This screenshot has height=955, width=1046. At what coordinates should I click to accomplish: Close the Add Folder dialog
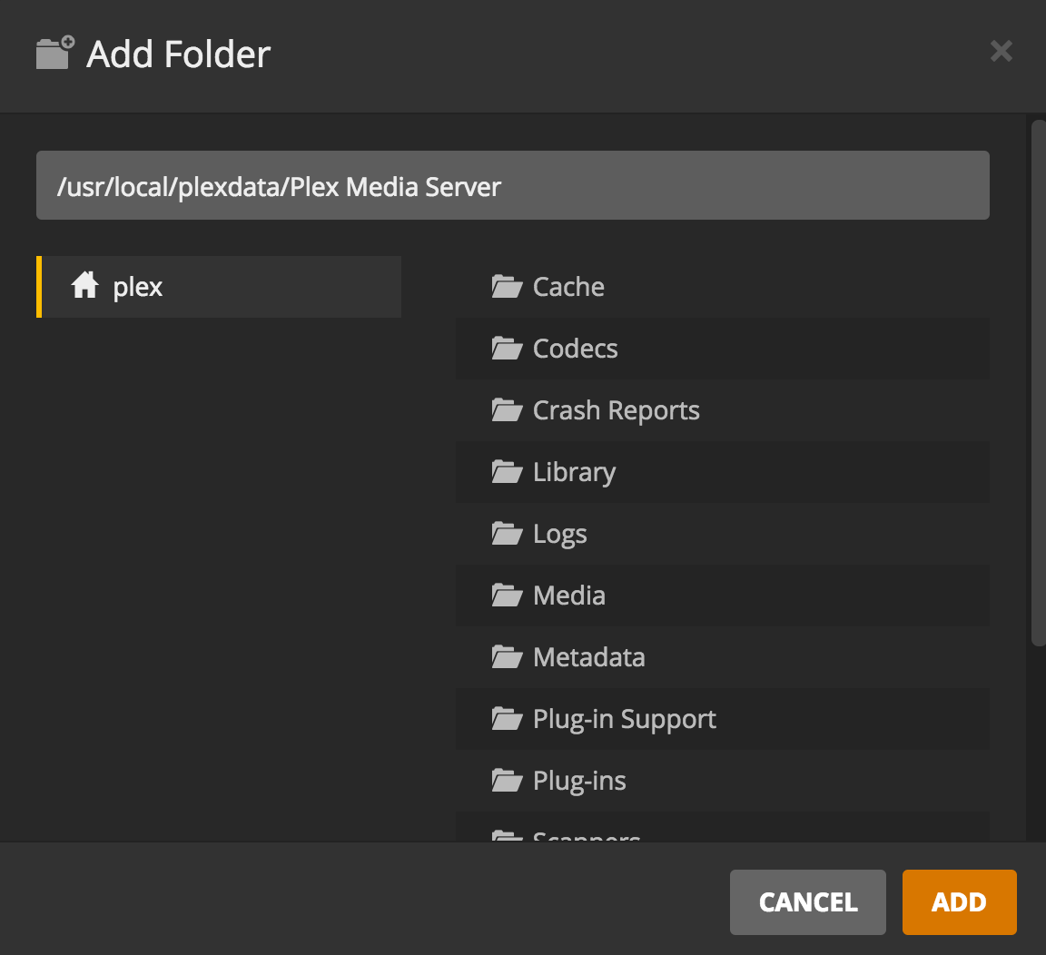1001,51
